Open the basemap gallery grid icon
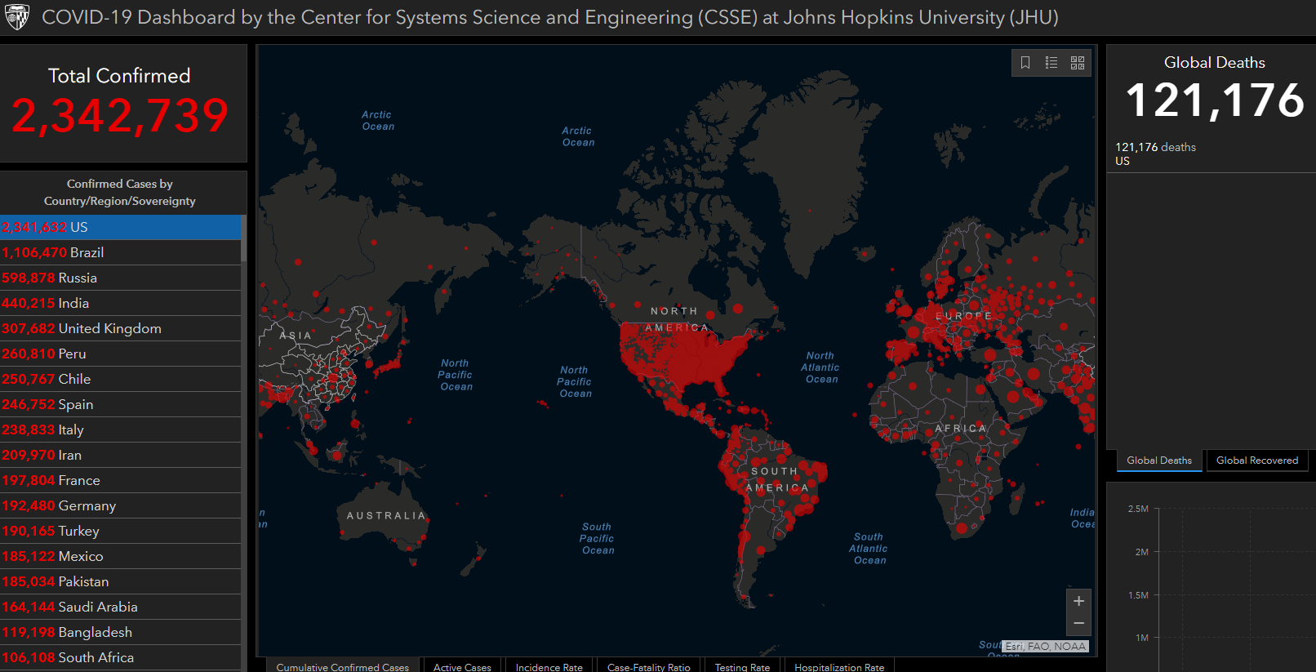The image size is (1316, 672). pos(1078,63)
